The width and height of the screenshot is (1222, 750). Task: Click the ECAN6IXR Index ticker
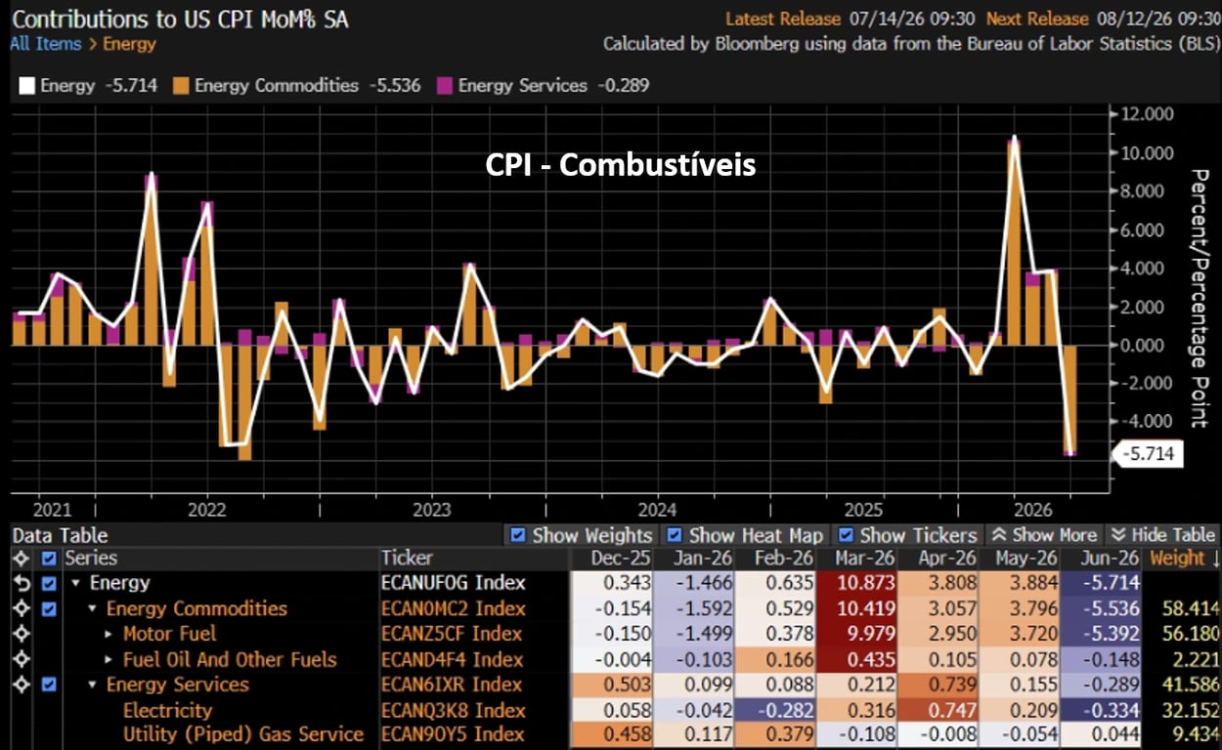tap(454, 685)
